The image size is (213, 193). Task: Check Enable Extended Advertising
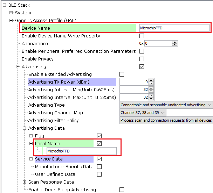[x=122, y=74]
